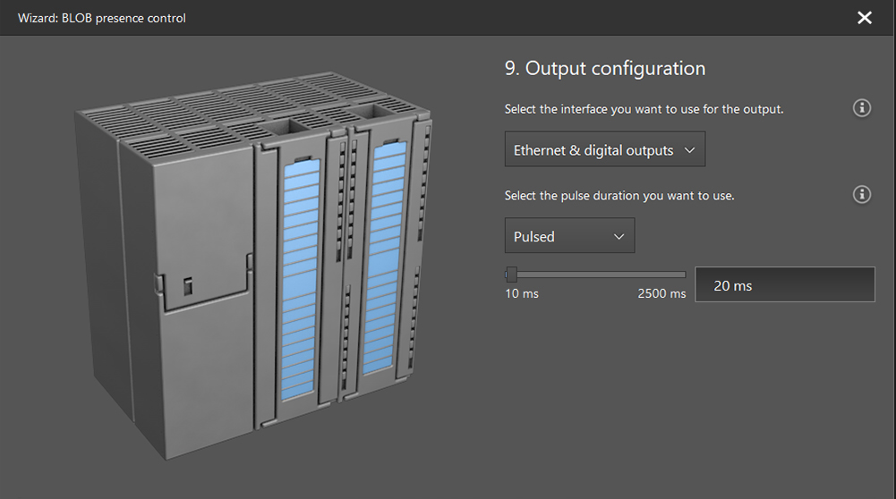Click the "Wizard: BLOB presence control" title
This screenshot has height=499, width=896.
[102, 18]
